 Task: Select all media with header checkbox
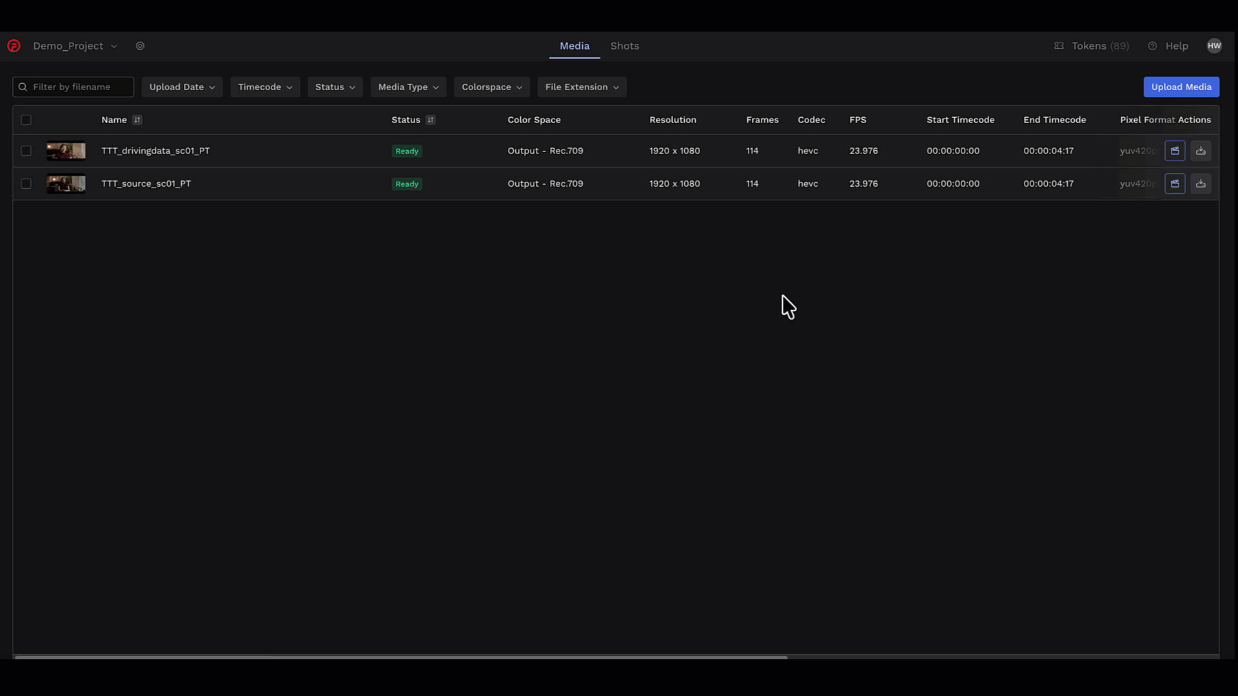26,120
